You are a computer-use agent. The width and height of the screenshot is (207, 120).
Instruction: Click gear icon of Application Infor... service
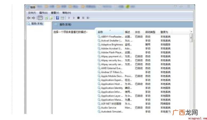point(99,92)
